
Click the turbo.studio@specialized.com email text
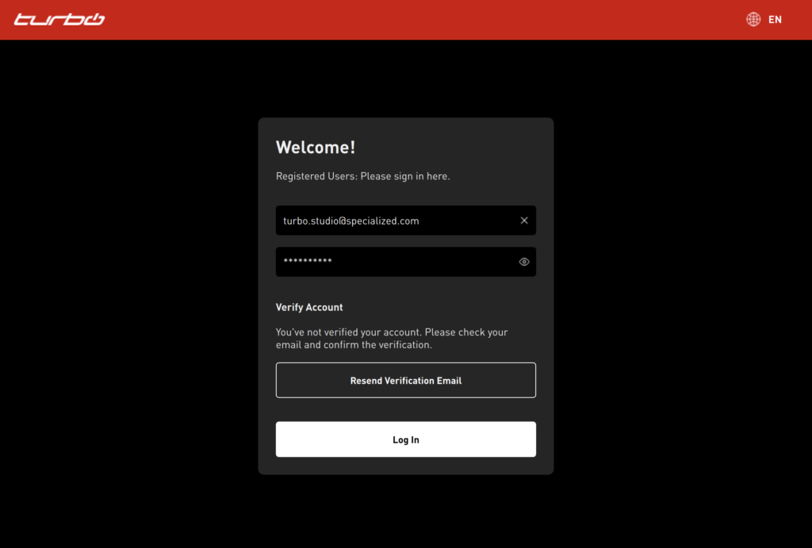(350, 220)
